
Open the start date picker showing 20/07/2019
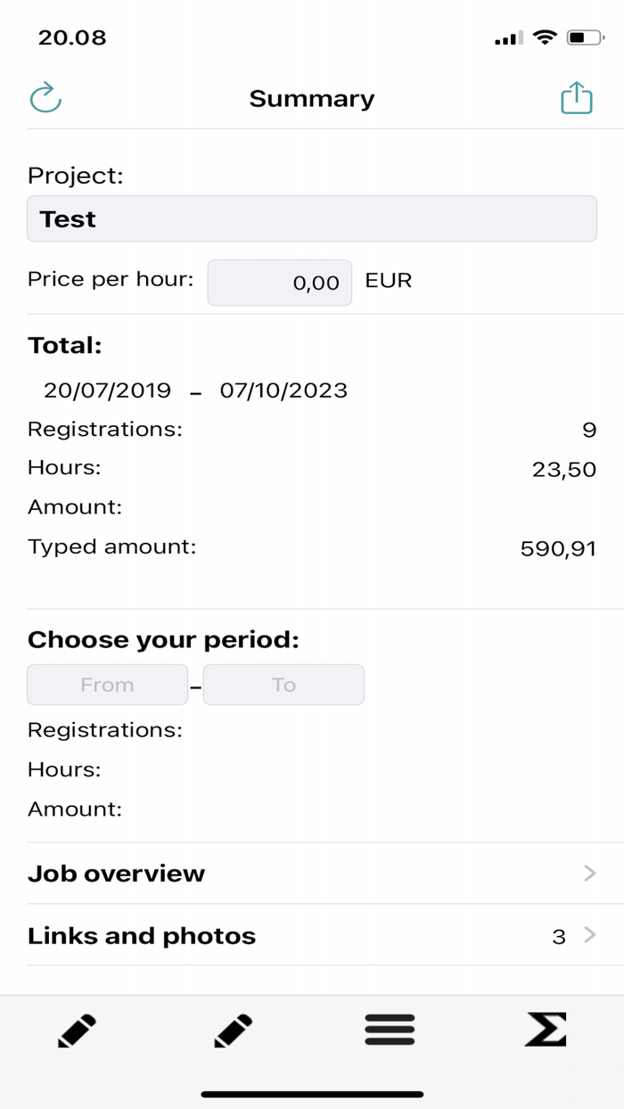107,390
